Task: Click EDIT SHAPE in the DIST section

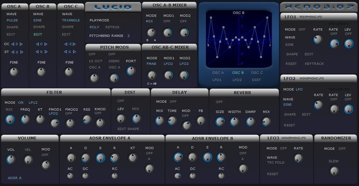Action: 128,129
